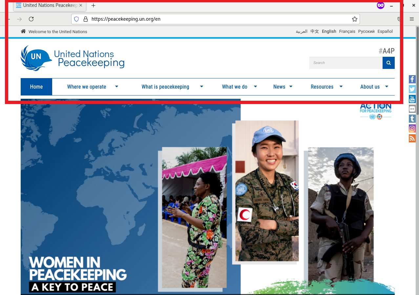This screenshot has height=295, width=419.
Task: Expand the What is peacekeeping dropdown
Action: point(201,87)
